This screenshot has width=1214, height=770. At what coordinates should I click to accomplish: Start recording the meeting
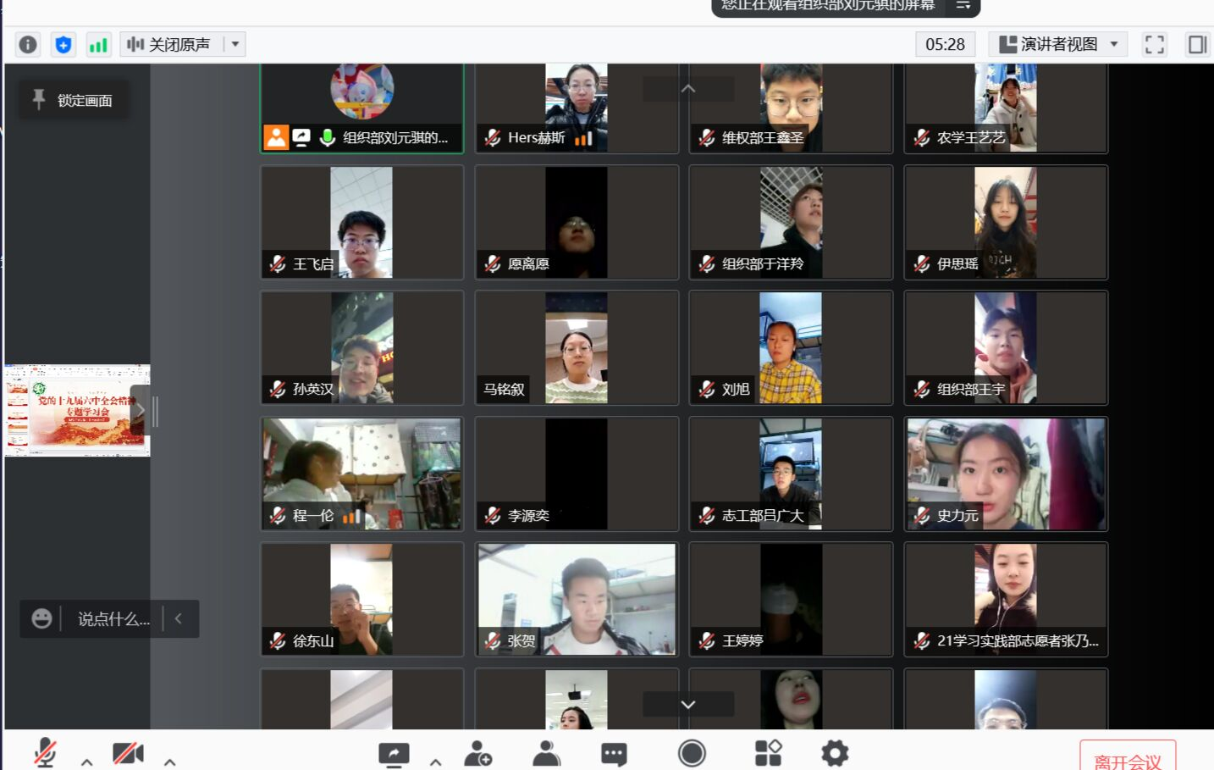tap(692, 753)
